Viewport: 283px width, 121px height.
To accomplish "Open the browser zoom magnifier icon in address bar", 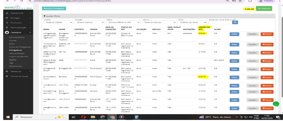I will tap(228, 1).
